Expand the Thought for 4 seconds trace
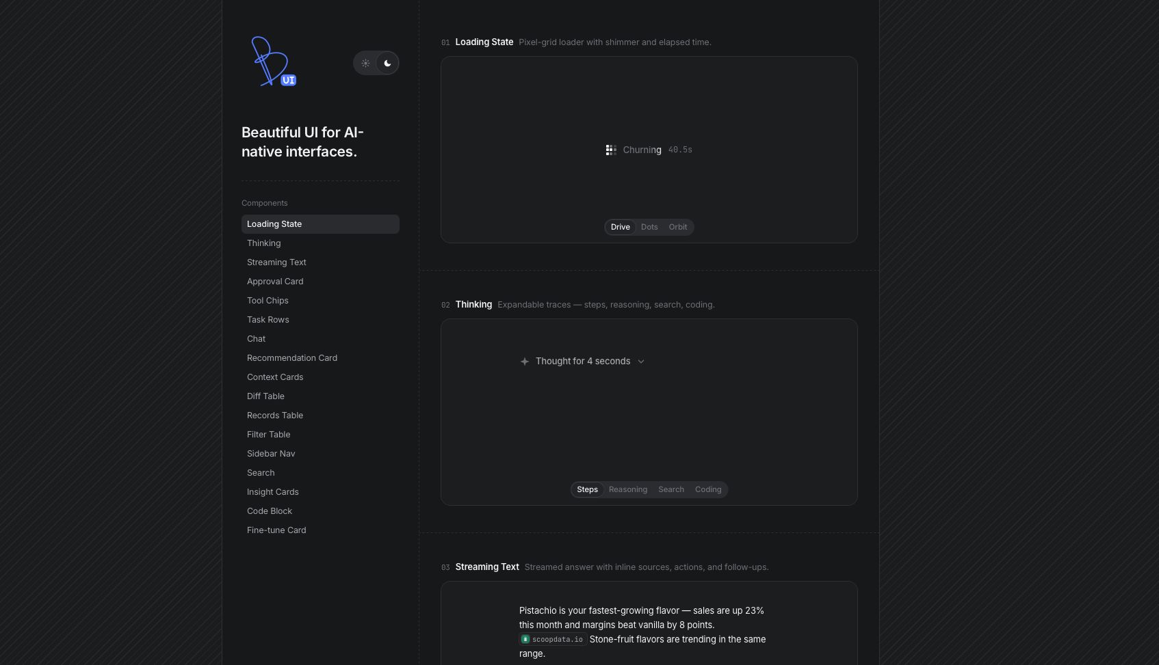Image resolution: width=1159 pixels, height=665 pixels. tap(582, 362)
